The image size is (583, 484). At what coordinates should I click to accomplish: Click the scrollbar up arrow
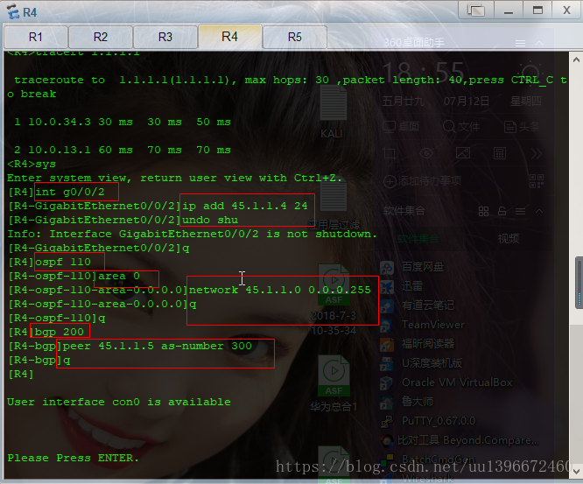click(576, 60)
